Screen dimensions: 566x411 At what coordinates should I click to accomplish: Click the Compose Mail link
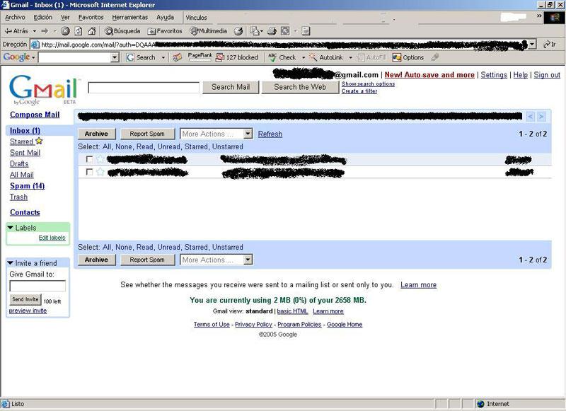pos(35,115)
